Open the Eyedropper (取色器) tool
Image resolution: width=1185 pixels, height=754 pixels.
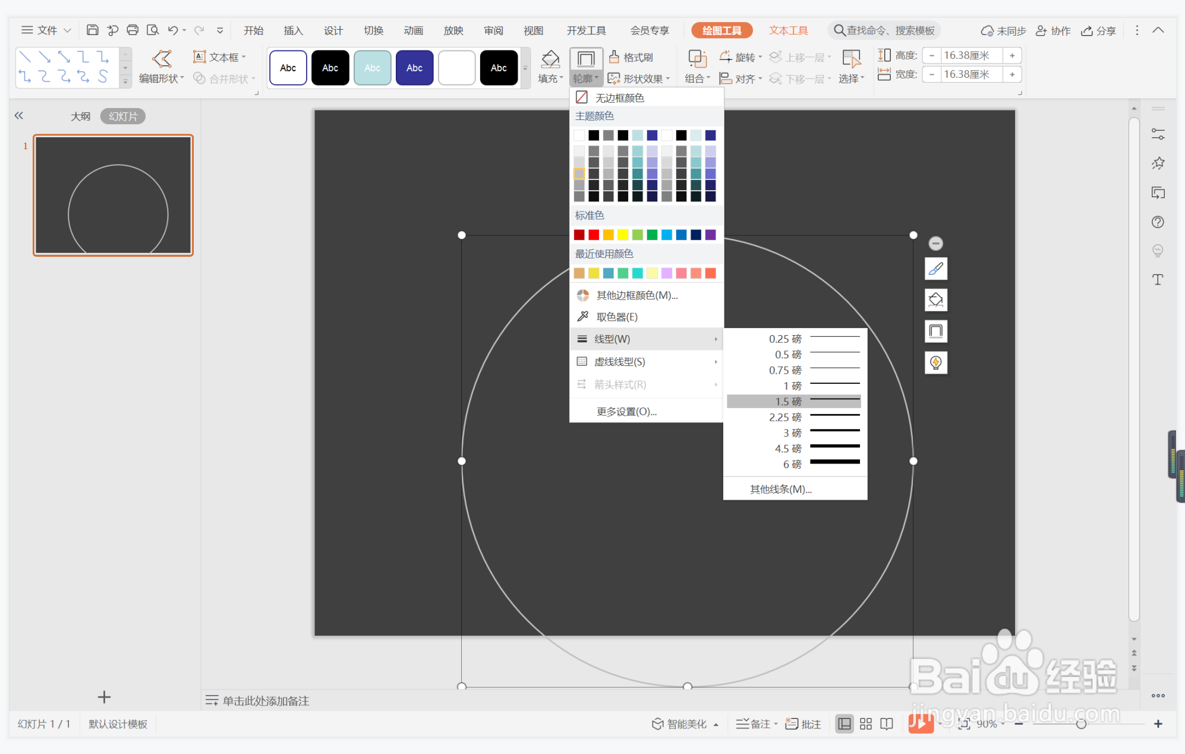(617, 317)
